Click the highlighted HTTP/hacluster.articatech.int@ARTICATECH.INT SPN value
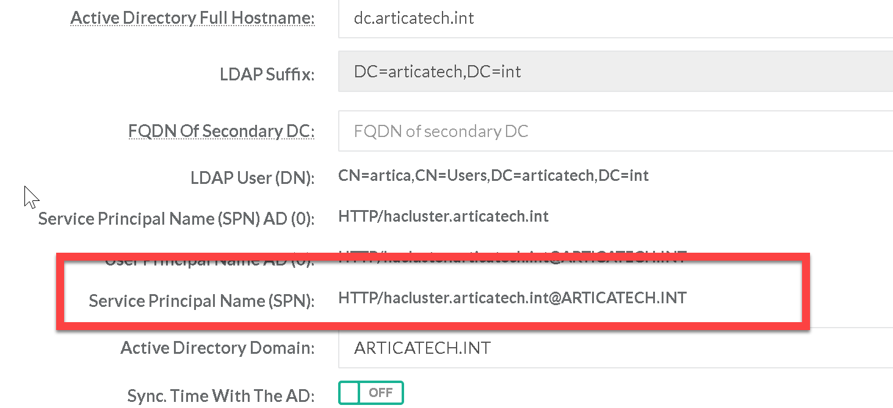Screen dimensions: 893x408 [x=512, y=298]
